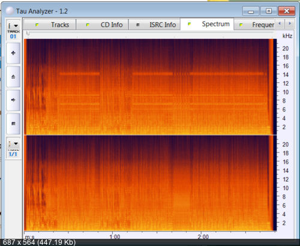This screenshot has width=300, height=246.
Task: Click the right-arrow button in the sidebar
Action: [13, 100]
